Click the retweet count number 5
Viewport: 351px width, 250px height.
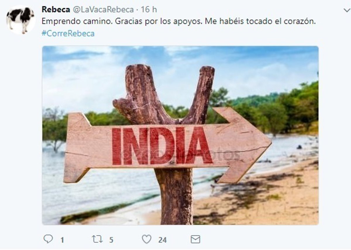tap(111, 240)
